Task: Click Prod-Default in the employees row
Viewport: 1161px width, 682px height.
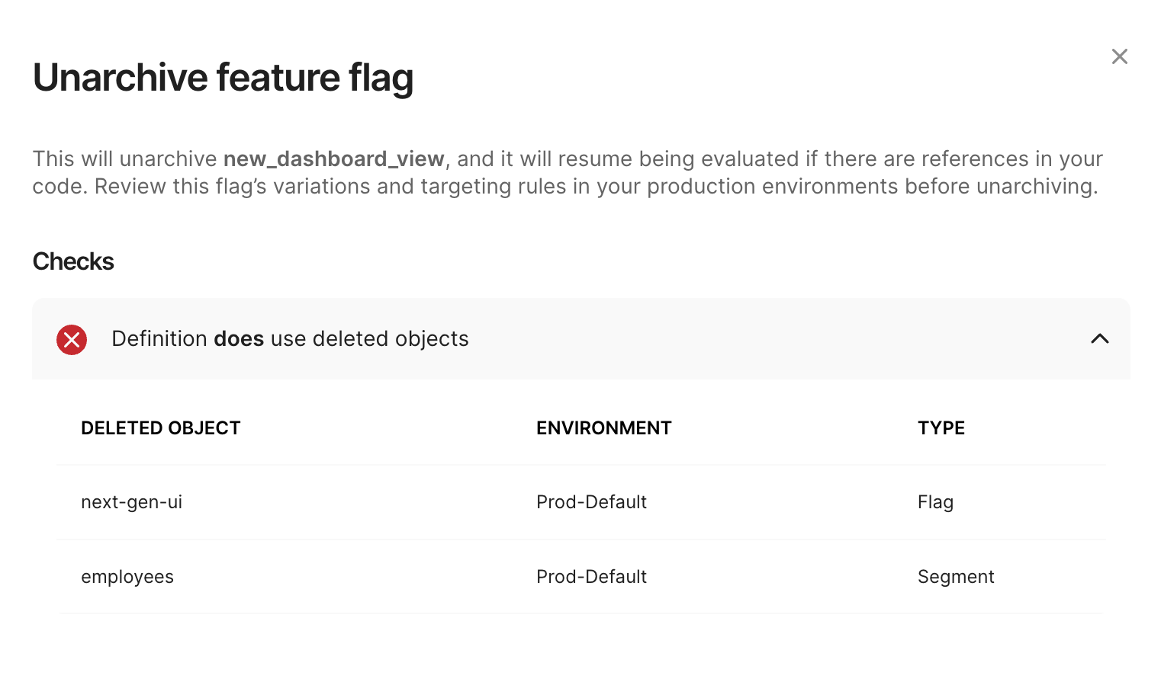Action: click(591, 577)
